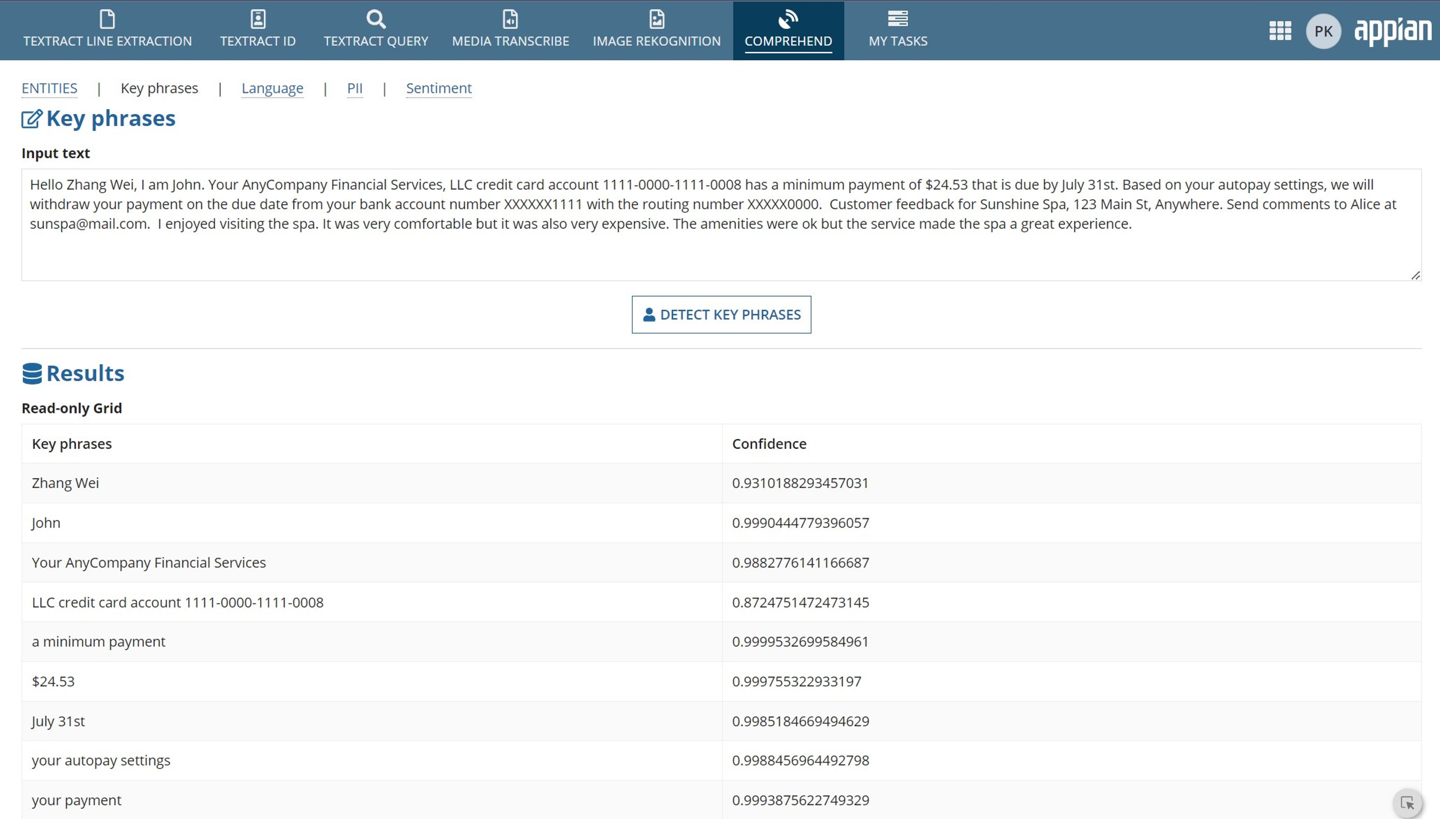
Task: Open Textract Line Extraction page icon
Action: tap(107, 19)
